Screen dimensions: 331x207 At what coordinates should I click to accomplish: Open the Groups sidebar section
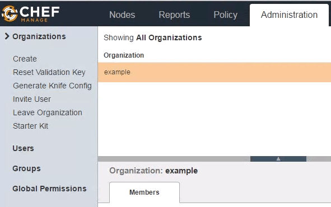pyautogui.click(x=26, y=168)
